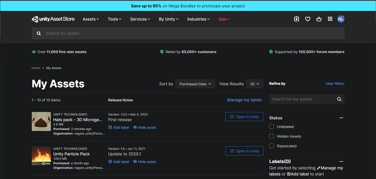Click the First release note text
The width and height of the screenshot is (376, 179).
click(x=120, y=120)
